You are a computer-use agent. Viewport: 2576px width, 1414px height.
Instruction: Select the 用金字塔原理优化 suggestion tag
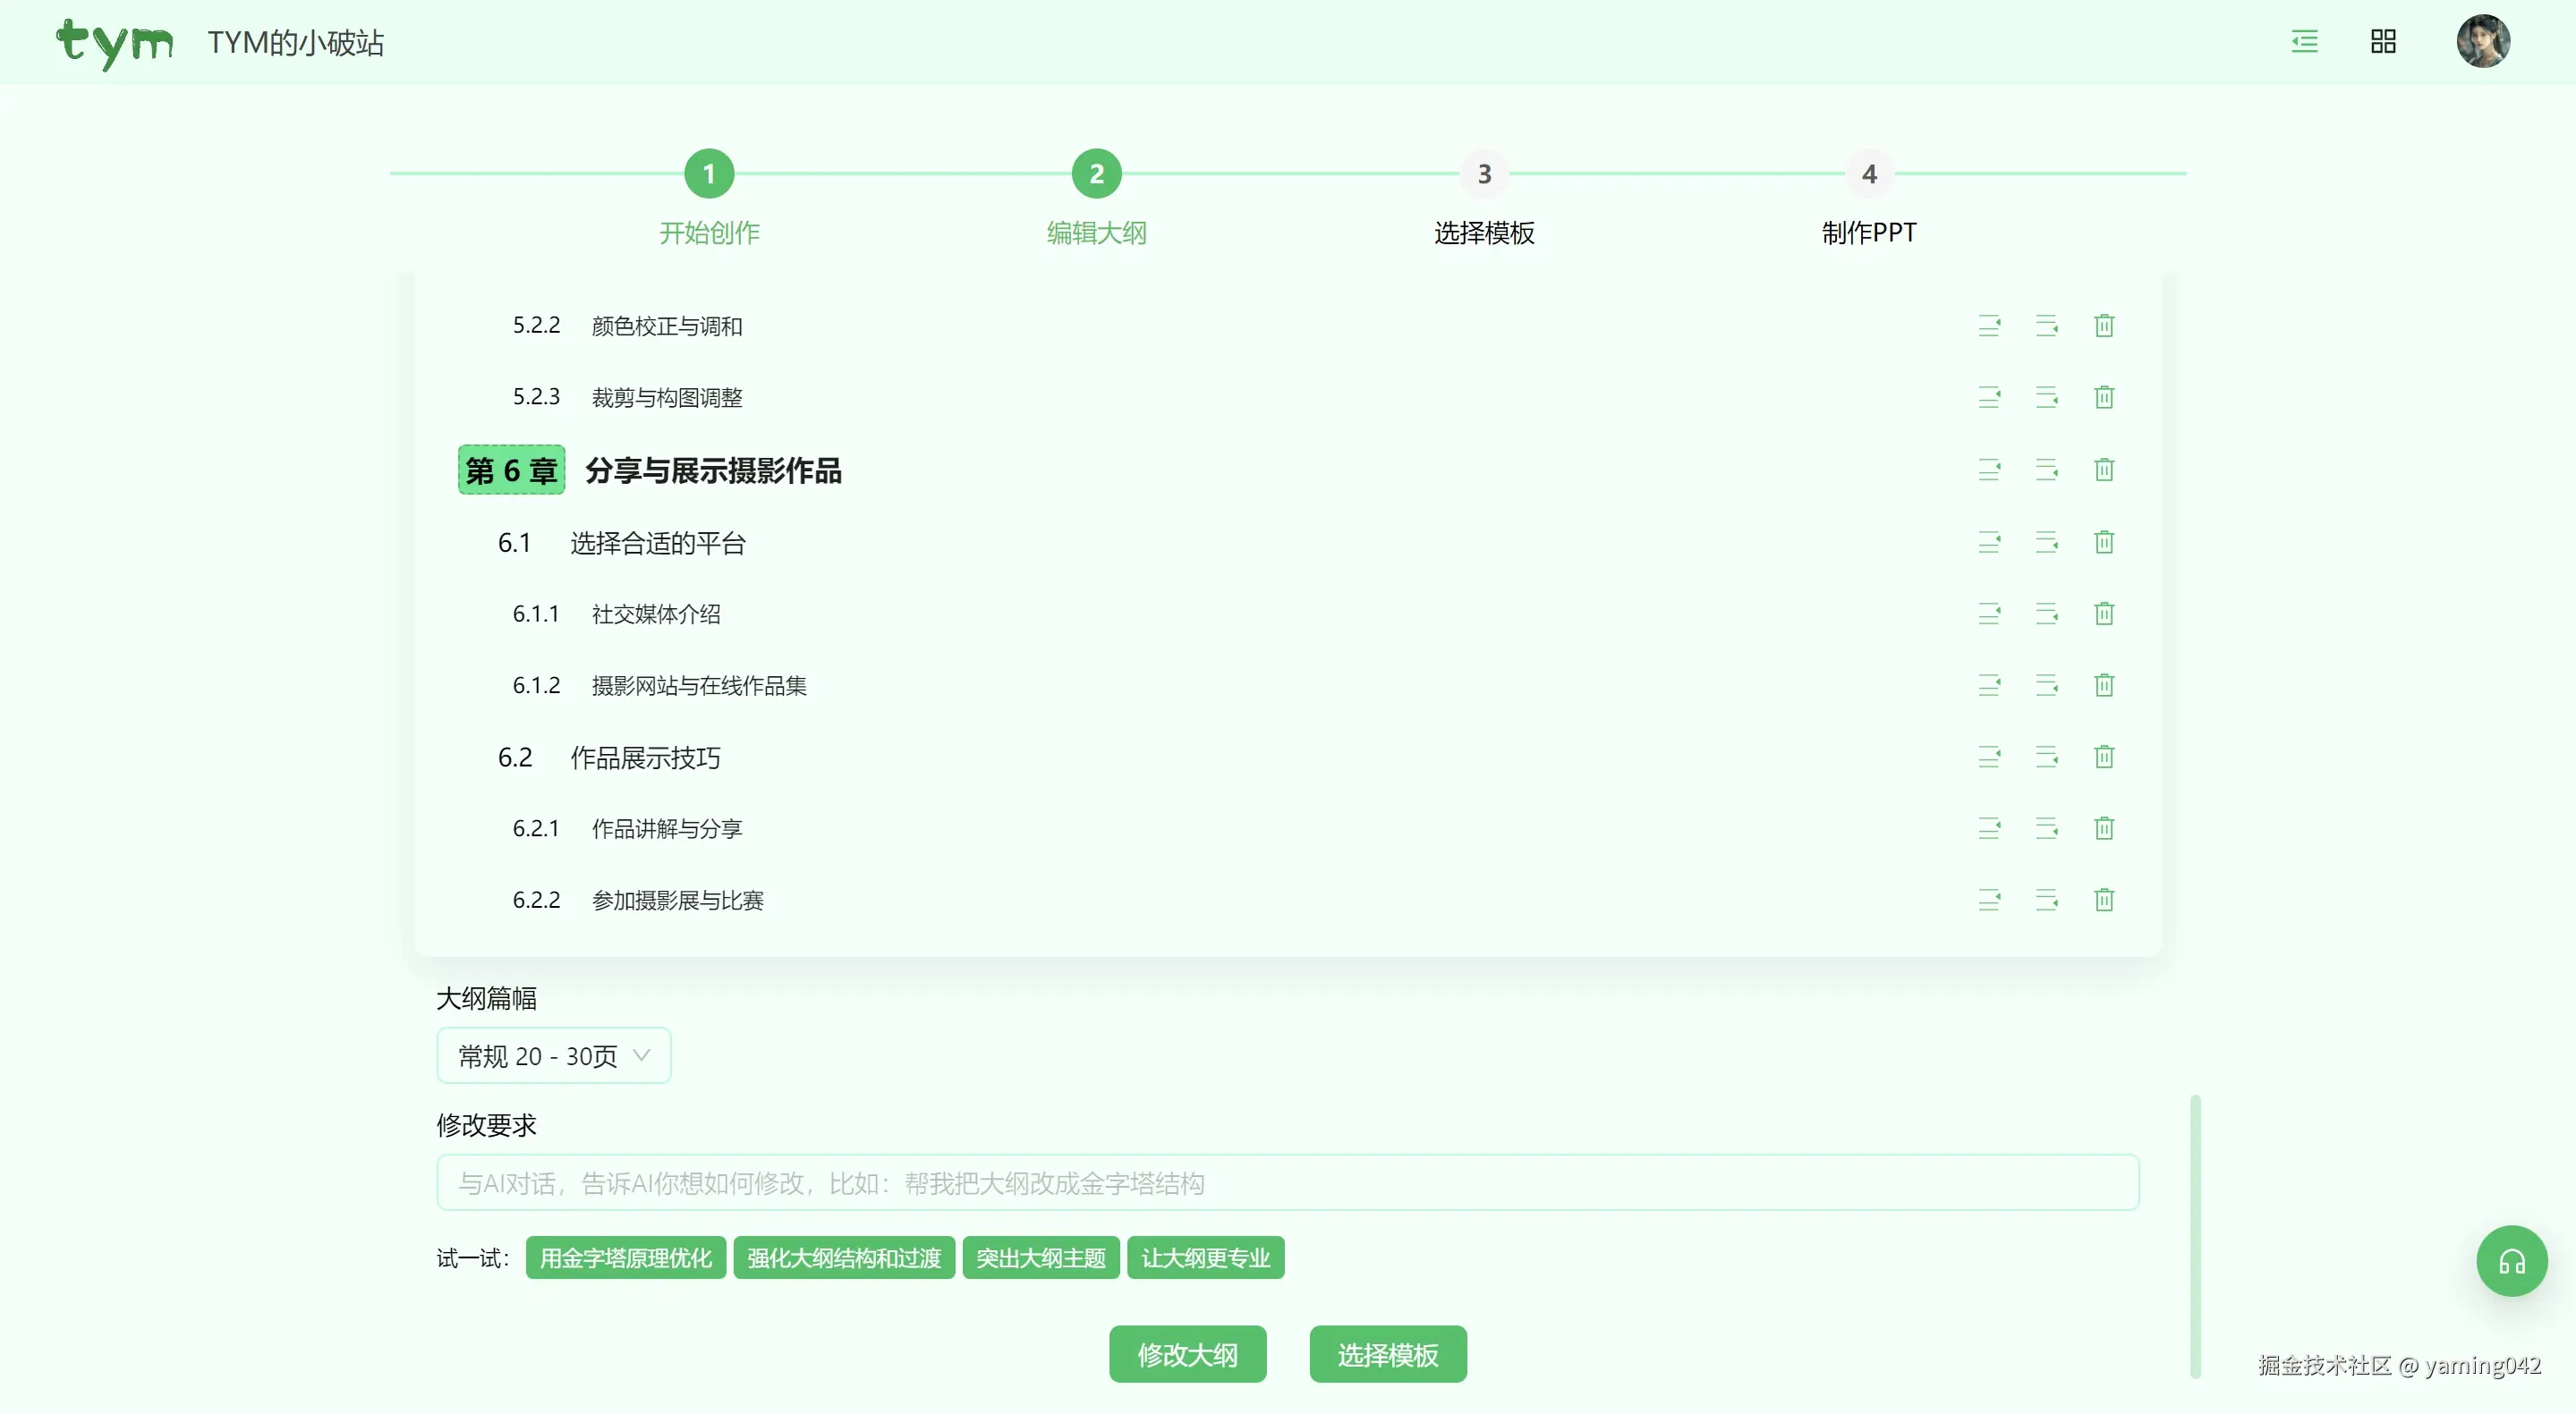(x=625, y=1257)
